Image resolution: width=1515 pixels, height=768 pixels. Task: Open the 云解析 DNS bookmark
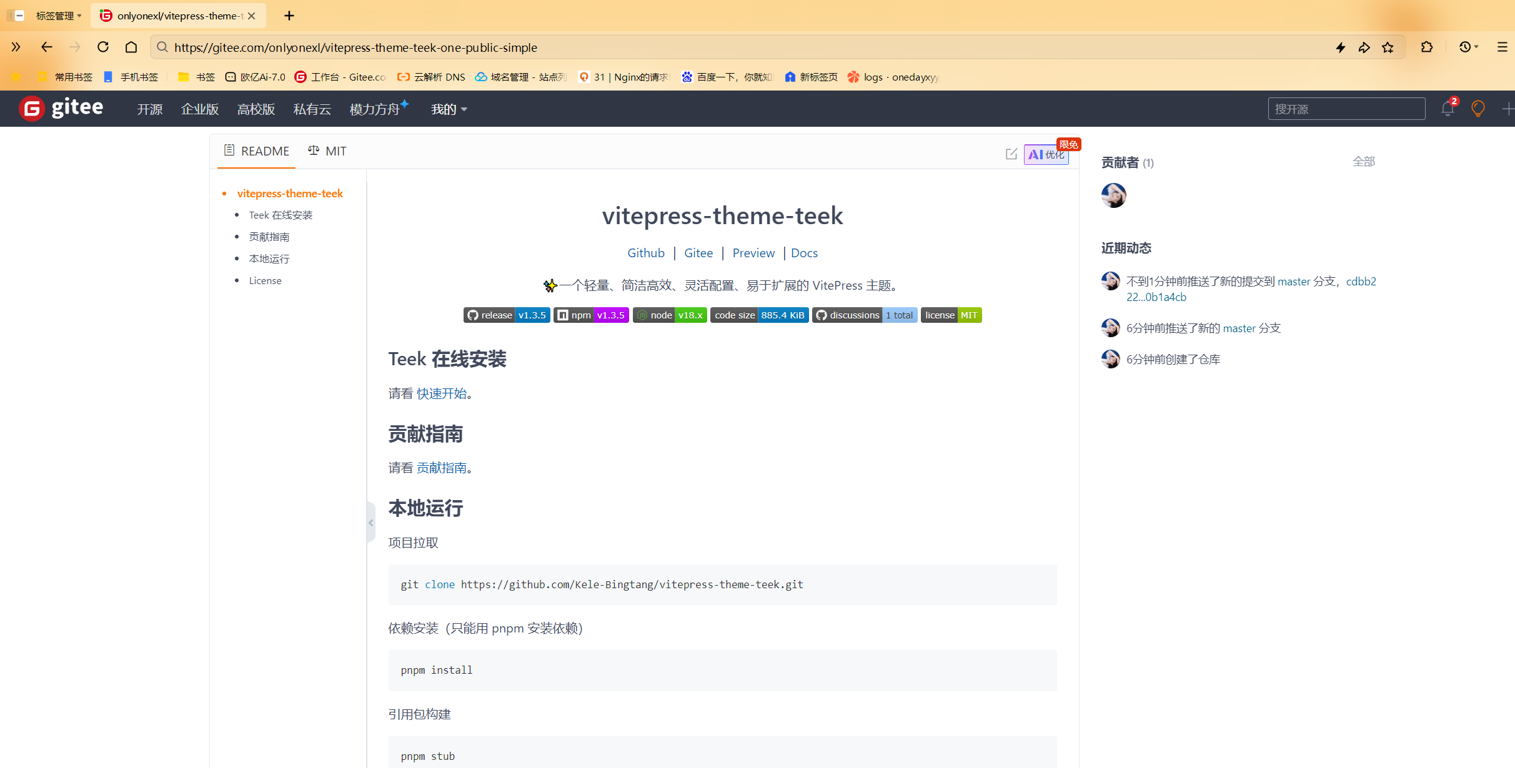(x=432, y=77)
